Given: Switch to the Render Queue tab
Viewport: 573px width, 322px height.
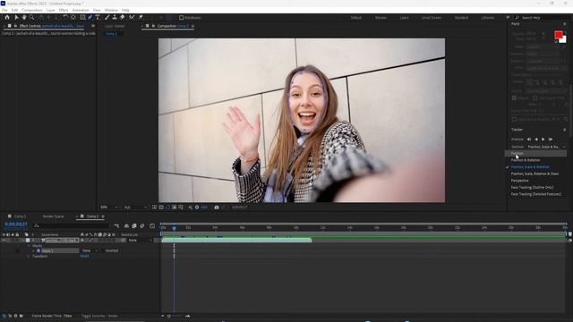Looking at the screenshot, I should pyautogui.click(x=54, y=216).
